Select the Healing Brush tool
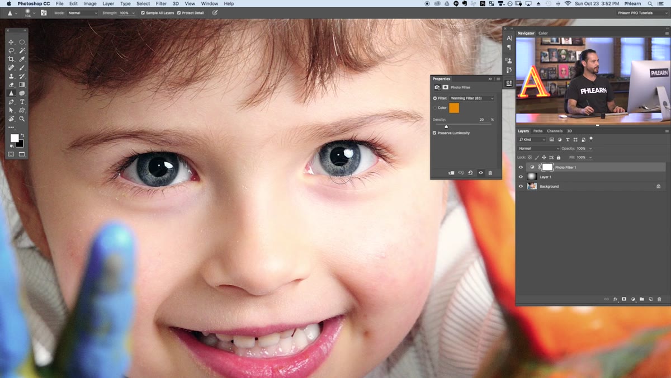 click(x=11, y=68)
